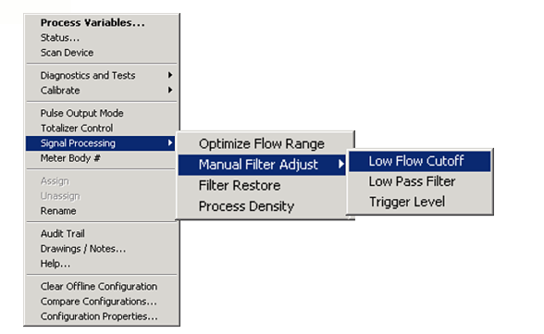Select the Status... menu item

click(x=60, y=38)
